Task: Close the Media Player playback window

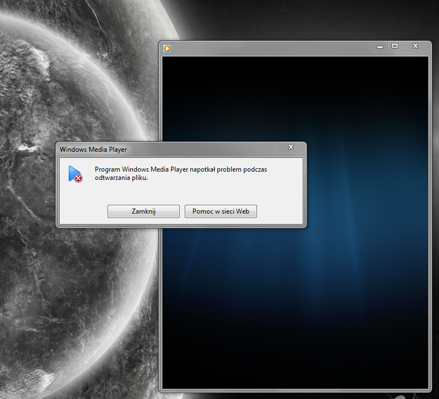Action: (x=415, y=46)
